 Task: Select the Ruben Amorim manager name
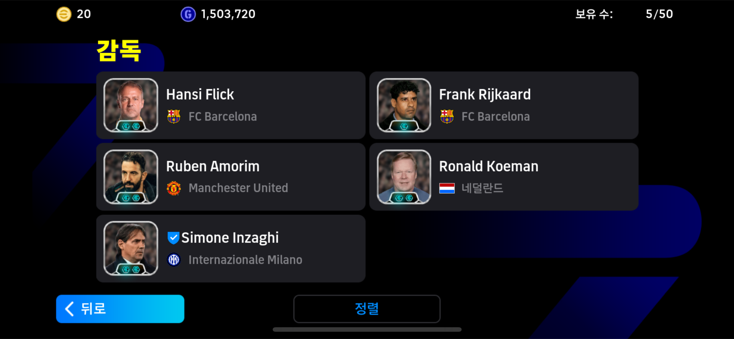click(213, 166)
